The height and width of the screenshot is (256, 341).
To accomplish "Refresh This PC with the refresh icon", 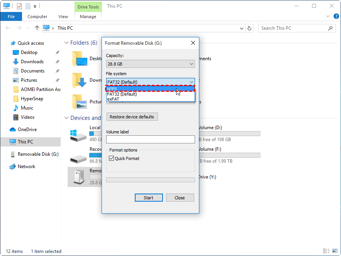I will coord(249,28).
